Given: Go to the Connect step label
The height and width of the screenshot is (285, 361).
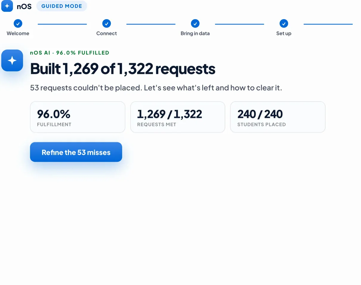Looking at the screenshot, I should [107, 33].
